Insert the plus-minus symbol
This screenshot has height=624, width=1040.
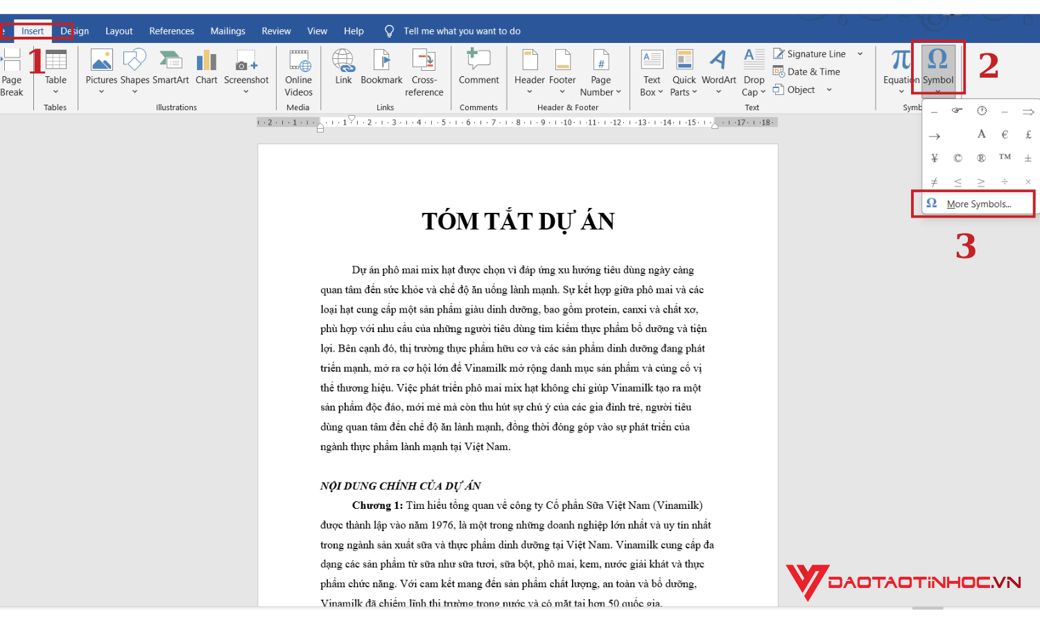1028,158
